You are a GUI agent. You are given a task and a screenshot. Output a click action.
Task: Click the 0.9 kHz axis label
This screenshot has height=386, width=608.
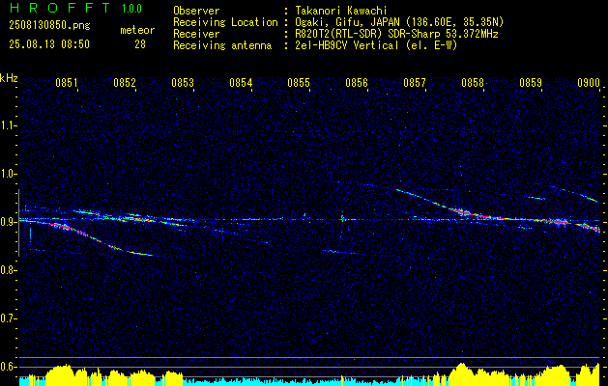tap(8, 222)
